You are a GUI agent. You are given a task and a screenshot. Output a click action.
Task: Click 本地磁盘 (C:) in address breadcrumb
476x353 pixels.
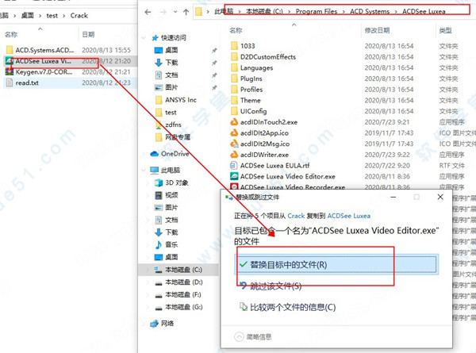pyautogui.click(x=264, y=12)
